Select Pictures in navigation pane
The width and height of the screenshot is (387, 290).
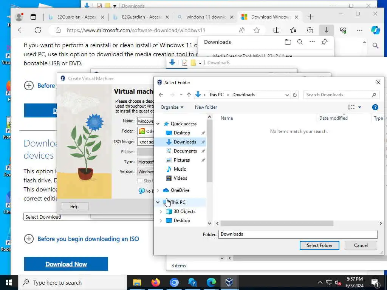[182, 160]
